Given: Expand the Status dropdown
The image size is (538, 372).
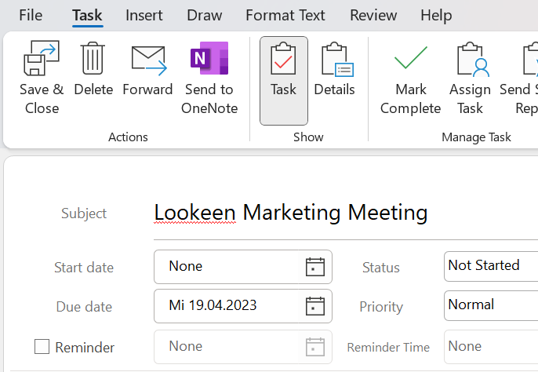Looking at the screenshot, I should coord(491,266).
